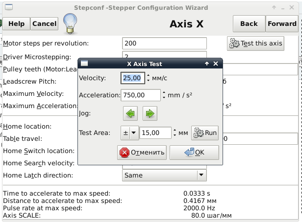The image size is (302, 223).
Task: Increase the Test Area distance spinner
Action: 175,130
